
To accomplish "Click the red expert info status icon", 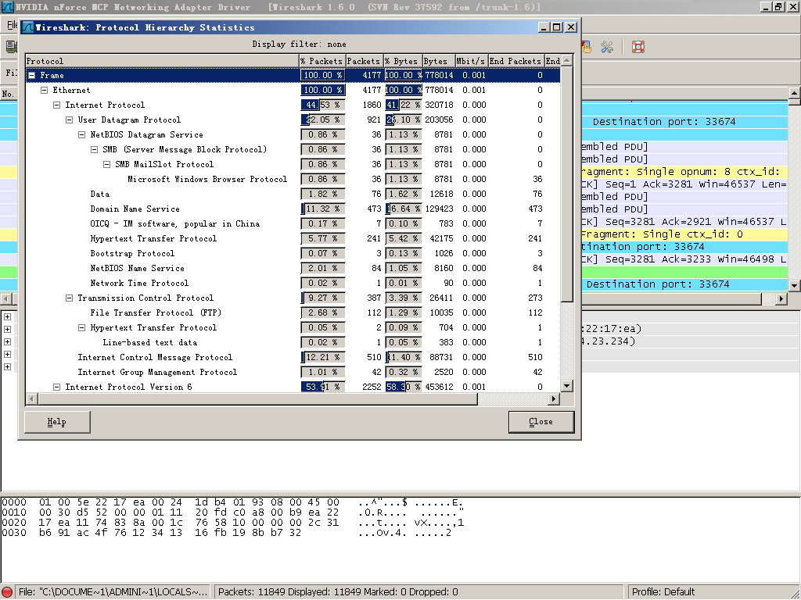I will tap(8, 592).
